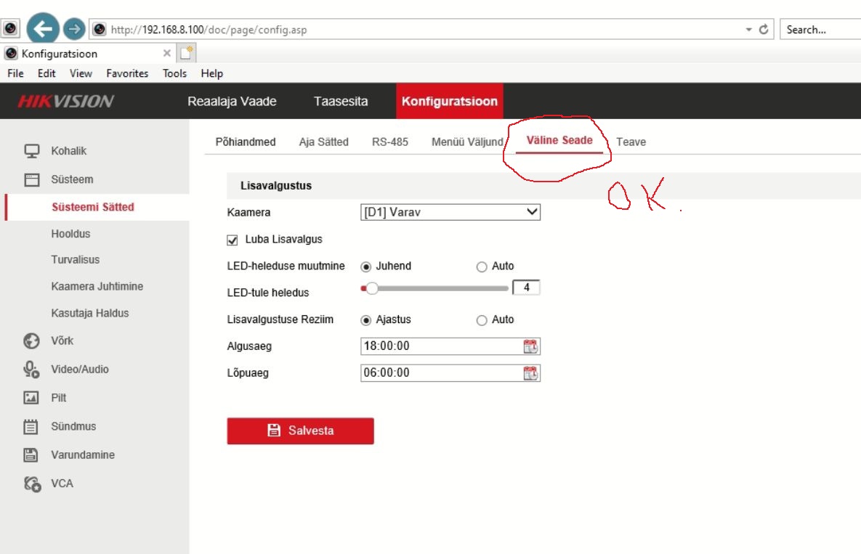Open Algusaeg time picker calendar icon

[x=531, y=346]
